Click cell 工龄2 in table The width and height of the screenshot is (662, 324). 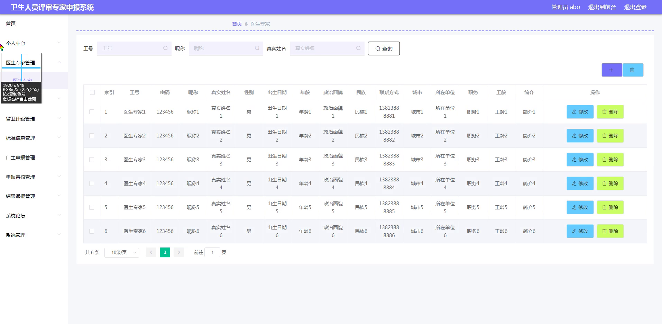501,136
